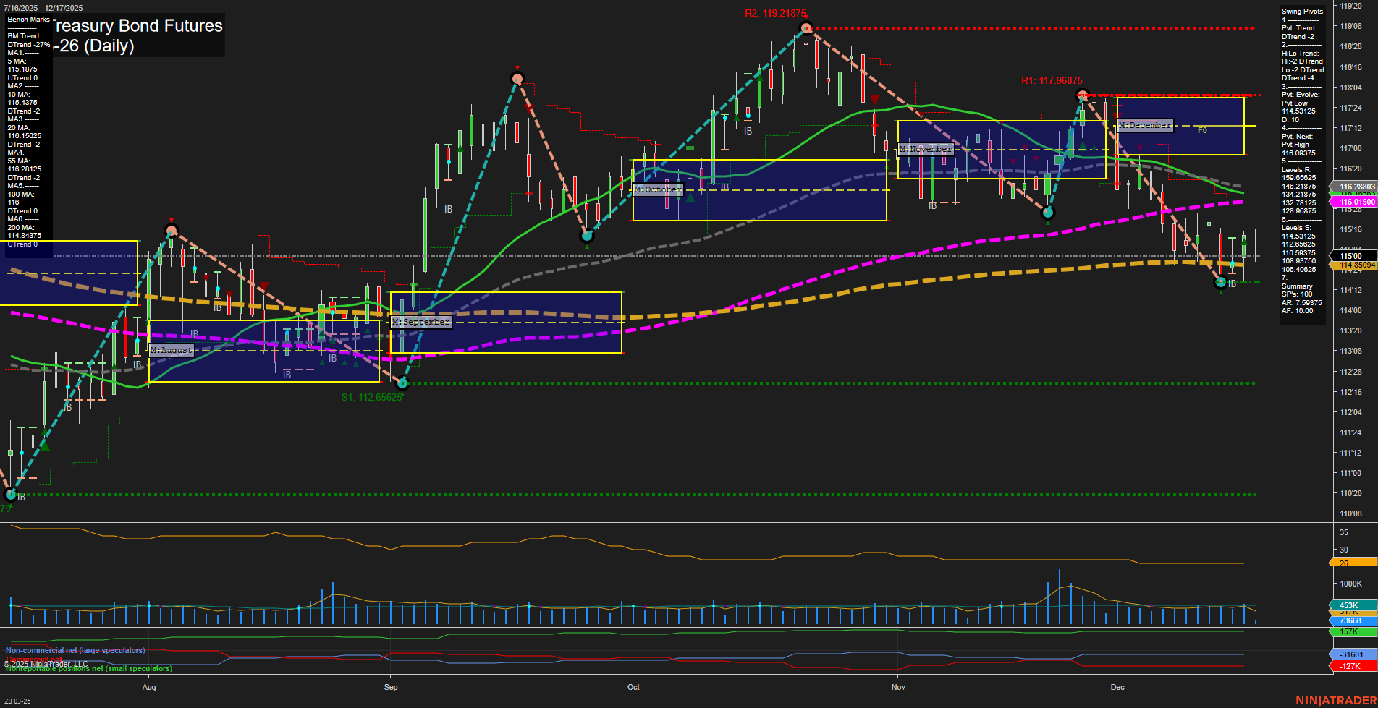
Task: Click the Non-commercial net legend text
Action: [x=75, y=651]
